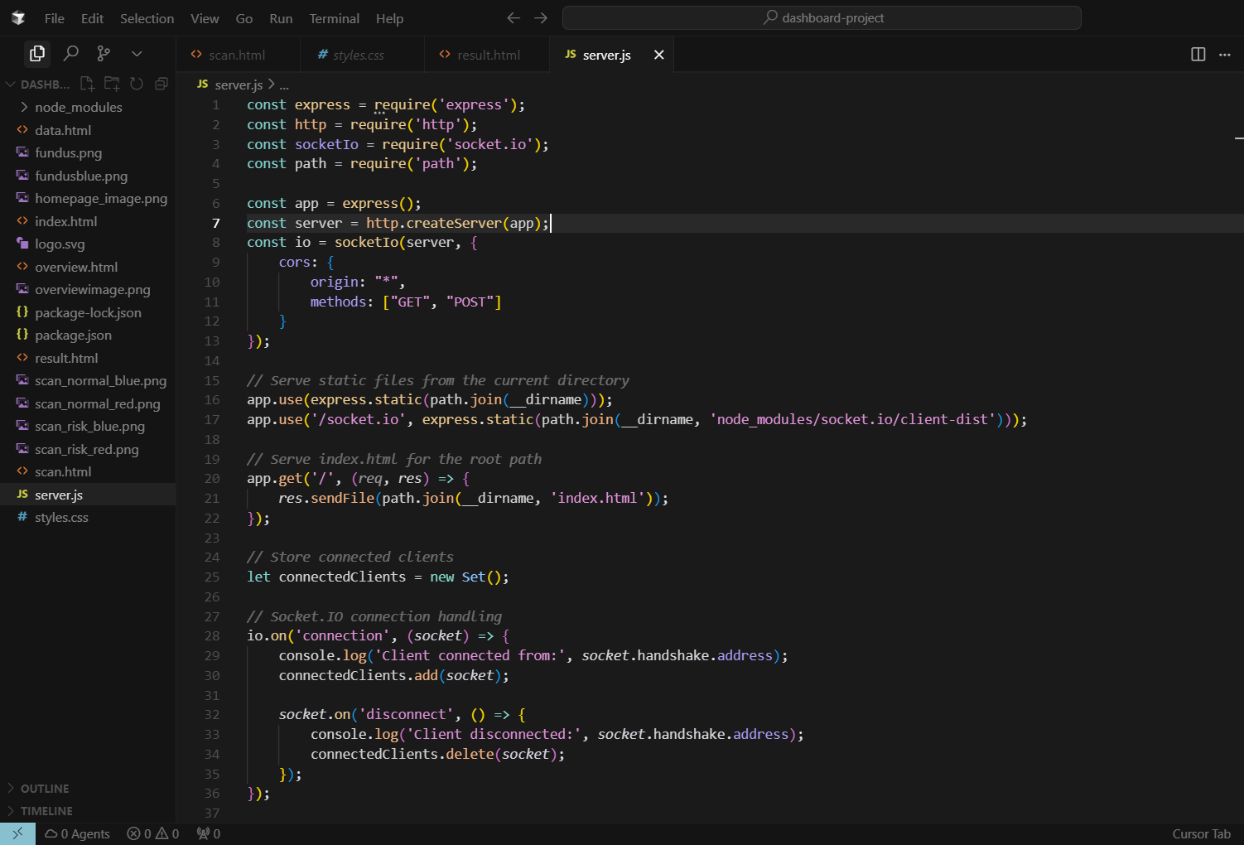Open the editor More Actions menu
The width and height of the screenshot is (1244, 845).
pyautogui.click(x=1225, y=54)
